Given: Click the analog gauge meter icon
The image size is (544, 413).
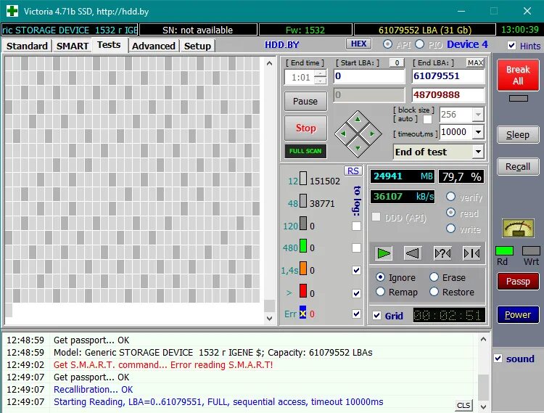Looking at the screenshot, I should (518, 229).
